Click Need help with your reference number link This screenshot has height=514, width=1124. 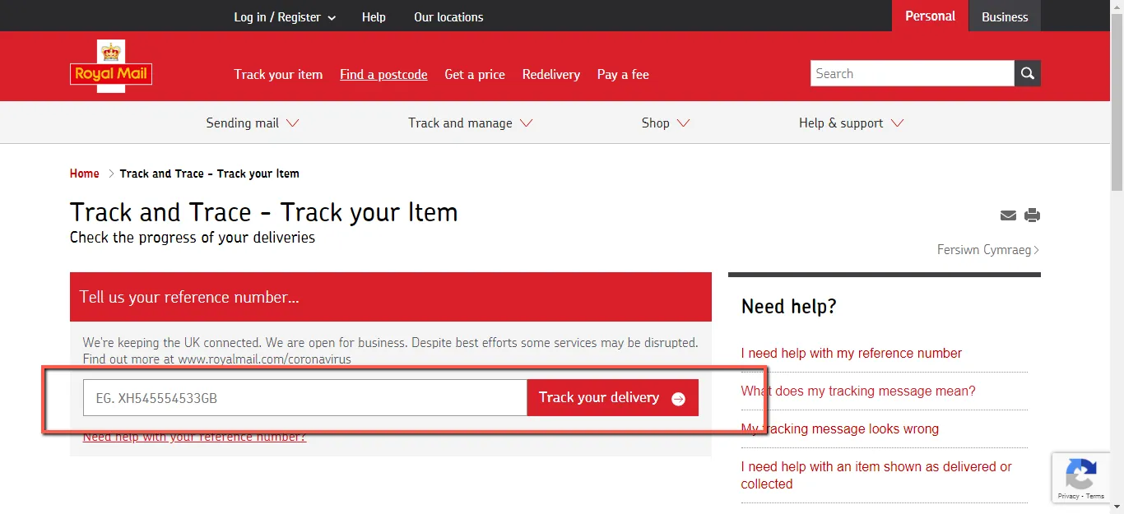(x=194, y=437)
